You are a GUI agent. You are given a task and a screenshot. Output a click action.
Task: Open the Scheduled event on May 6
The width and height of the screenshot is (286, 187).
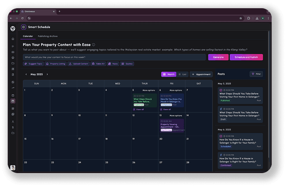(172, 100)
